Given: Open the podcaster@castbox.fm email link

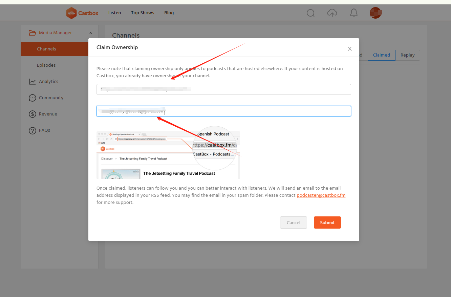Looking at the screenshot, I should [x=321, y=195].
